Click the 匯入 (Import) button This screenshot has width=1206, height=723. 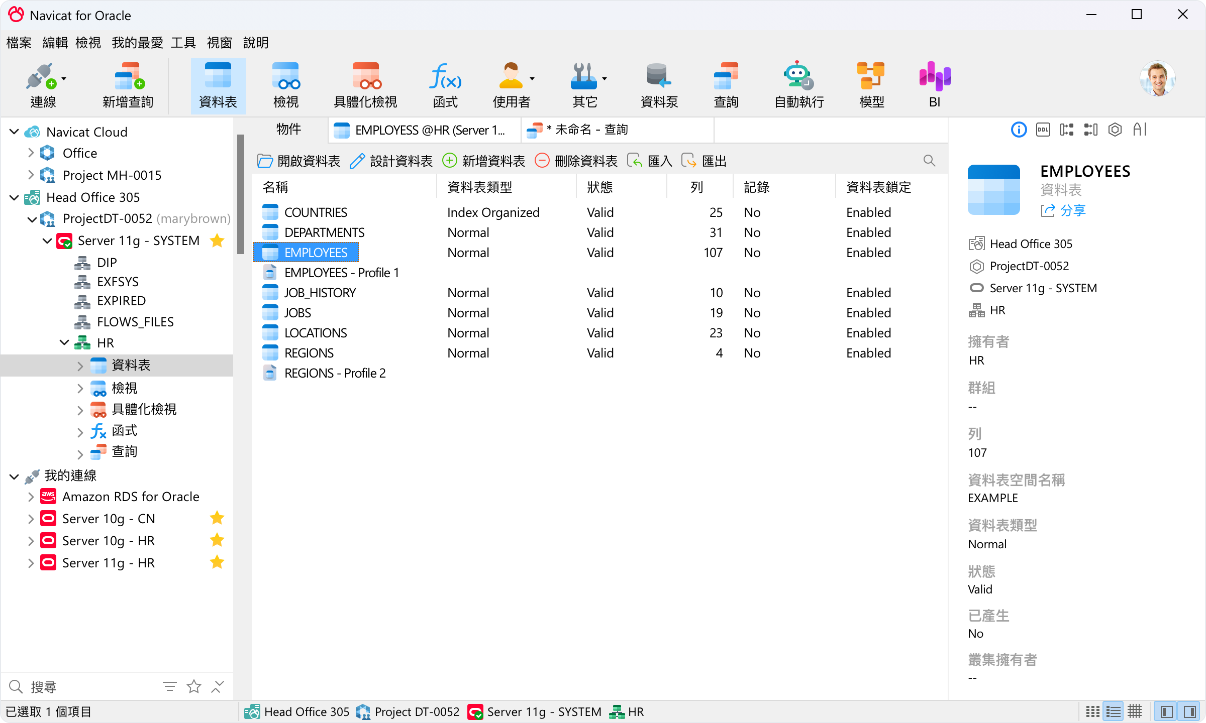[x=650, y=161]
